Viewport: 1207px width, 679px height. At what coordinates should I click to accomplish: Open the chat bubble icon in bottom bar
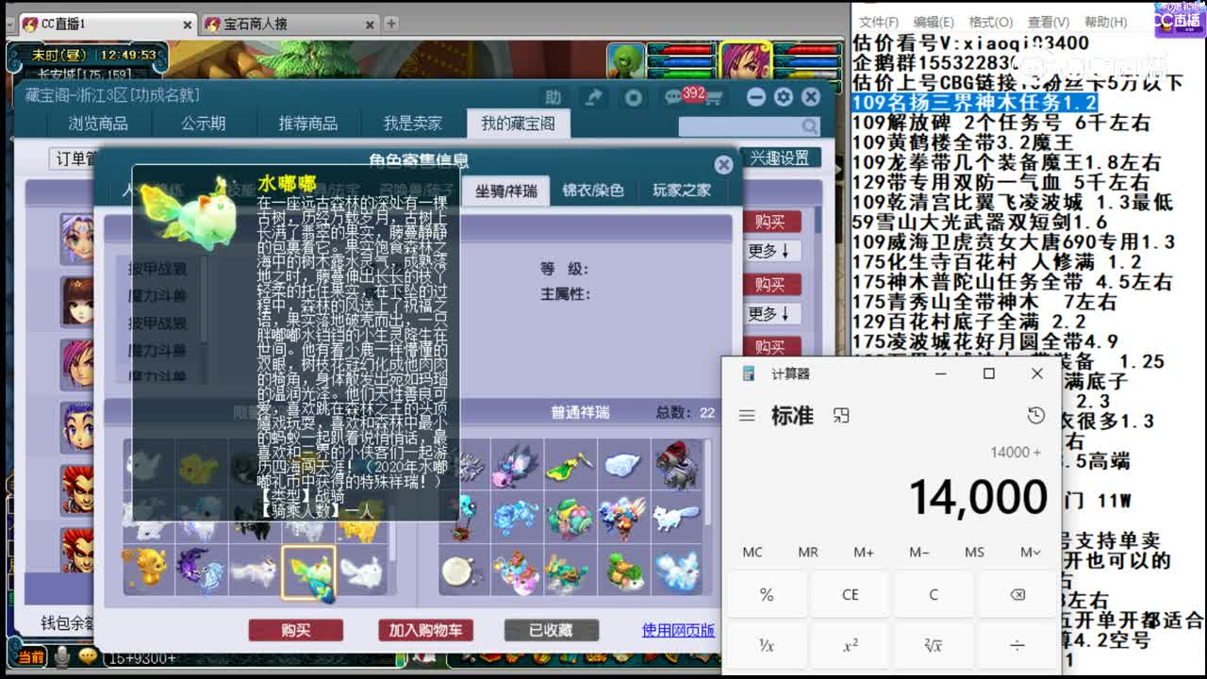[x=89, y=655]
